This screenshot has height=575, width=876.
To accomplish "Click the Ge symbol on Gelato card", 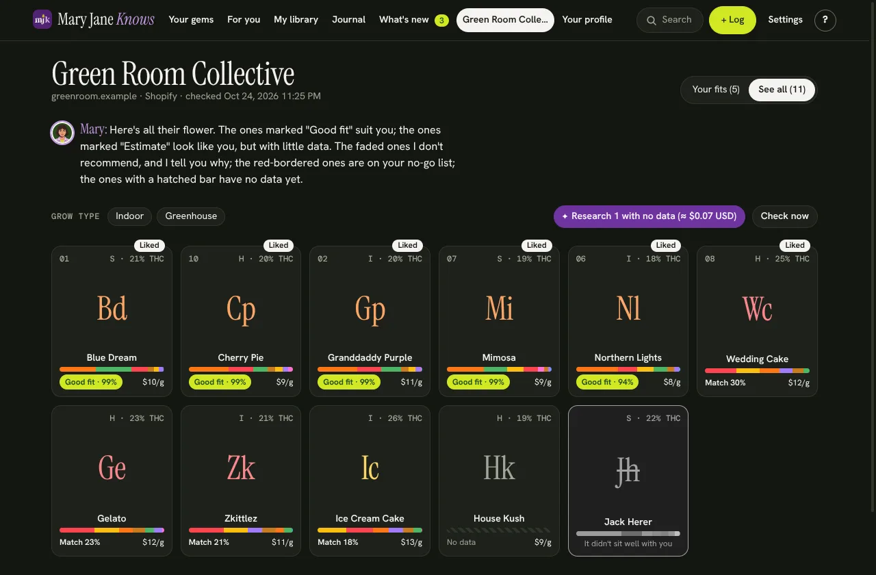I will pos(112,468).
